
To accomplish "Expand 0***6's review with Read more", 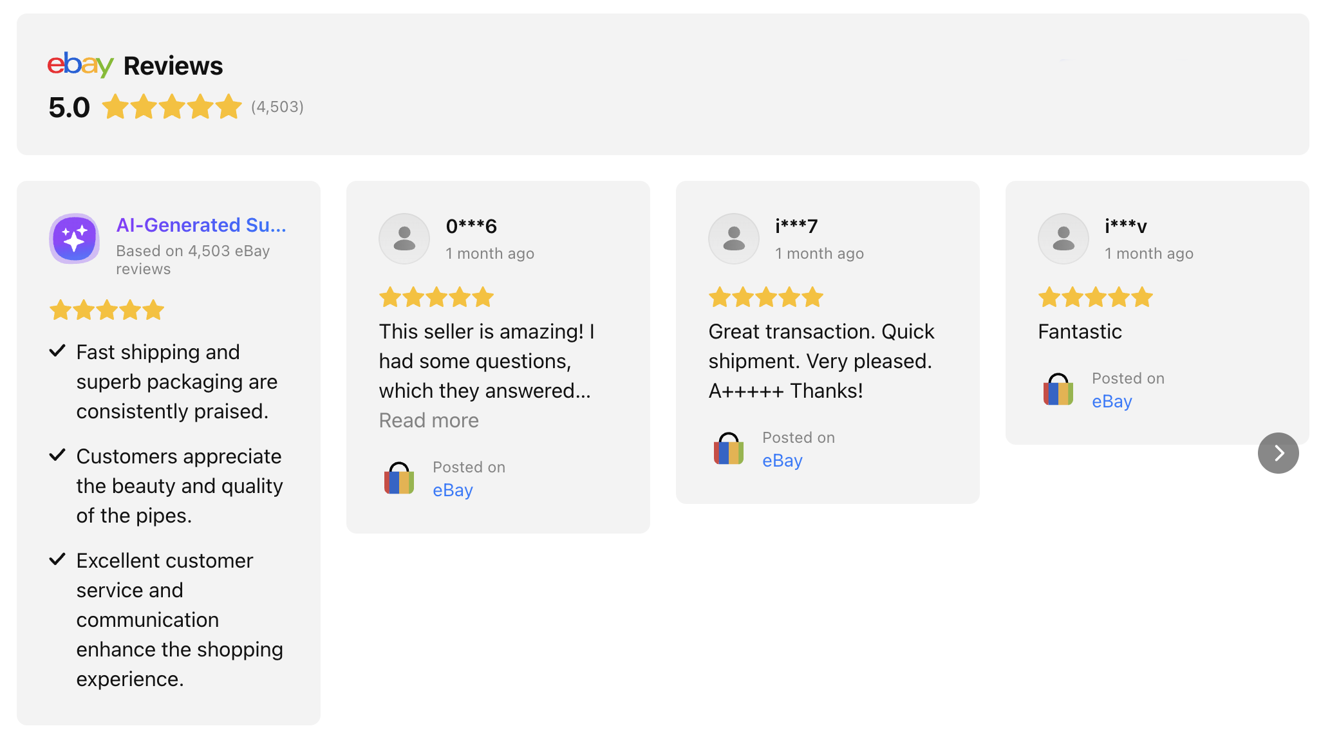I will pos(429,420).
